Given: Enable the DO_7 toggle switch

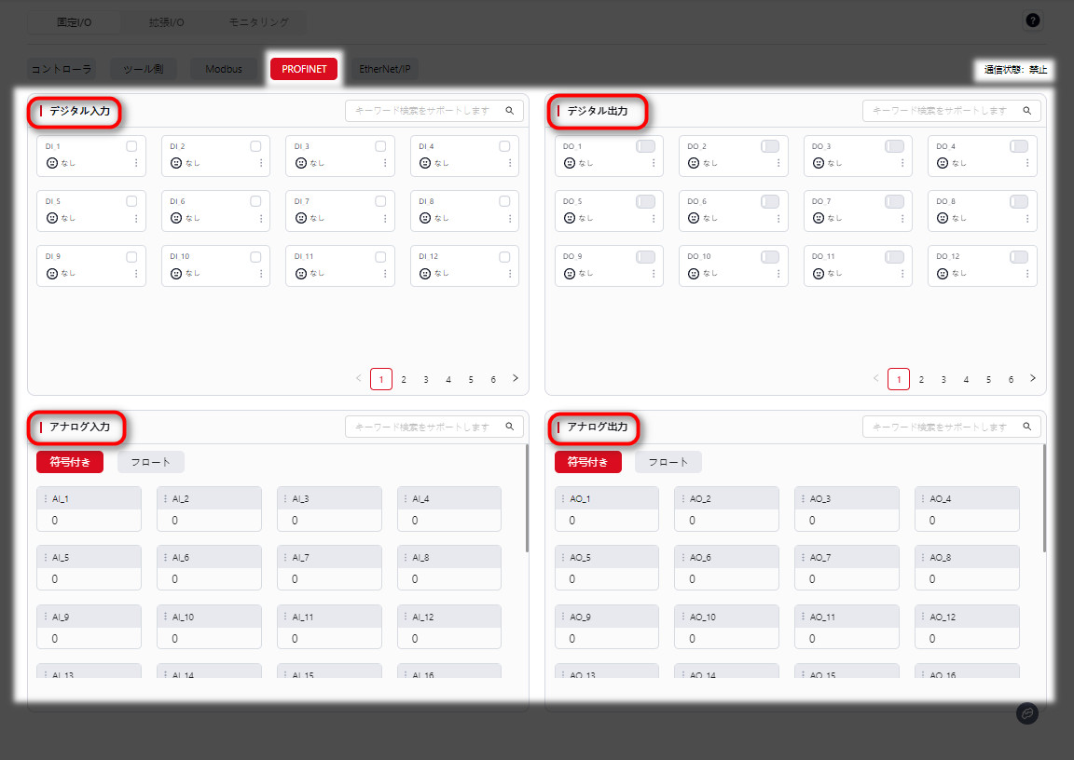Looking at the screenshot, I should pos(894,201).
